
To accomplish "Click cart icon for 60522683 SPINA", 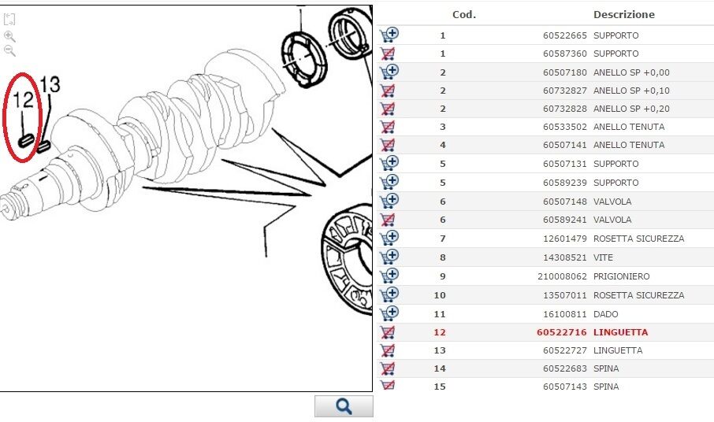I will (388, 368).
